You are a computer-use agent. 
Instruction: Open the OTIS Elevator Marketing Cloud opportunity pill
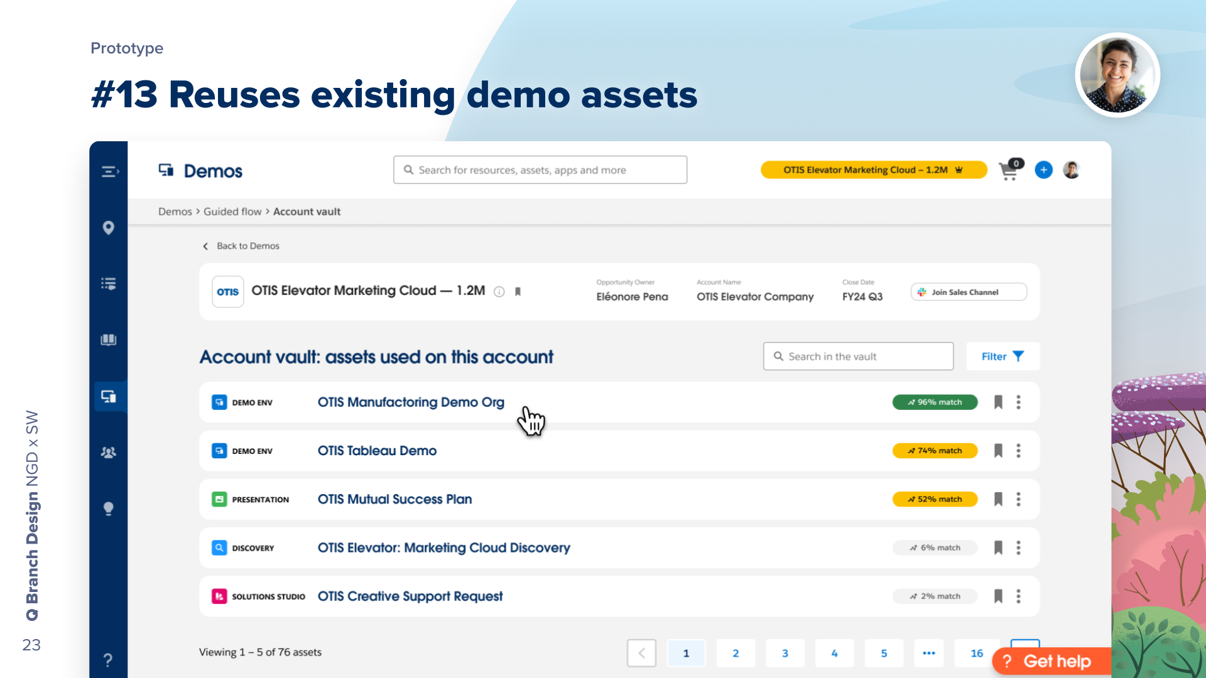click(874, 169)
